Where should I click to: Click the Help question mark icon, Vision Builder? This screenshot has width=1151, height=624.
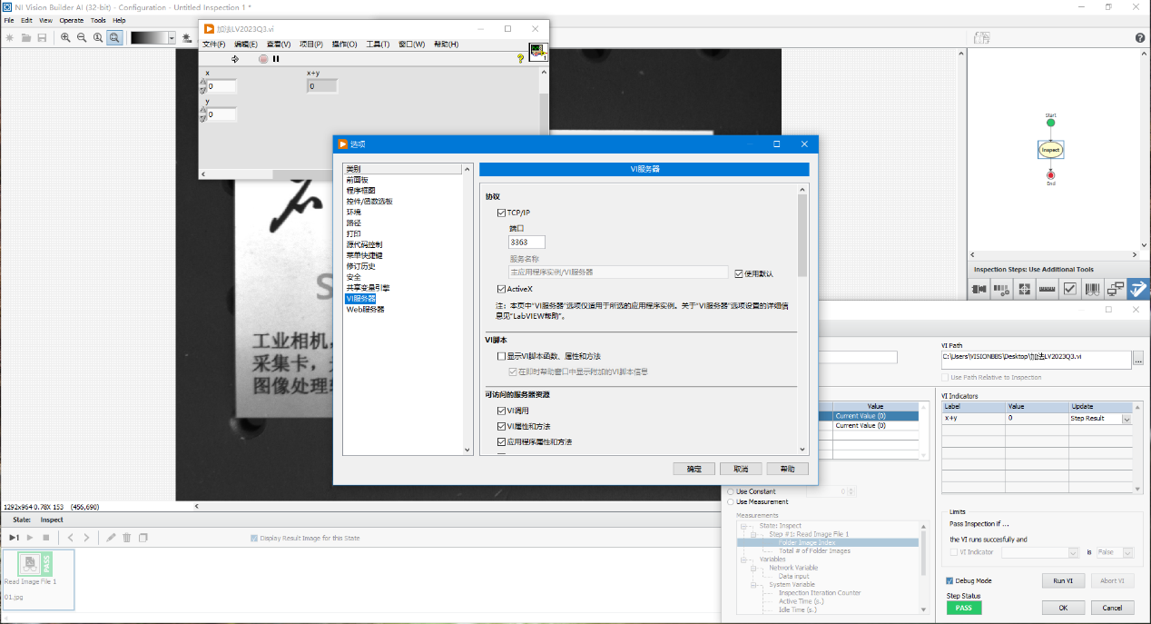coord(1140,37)
